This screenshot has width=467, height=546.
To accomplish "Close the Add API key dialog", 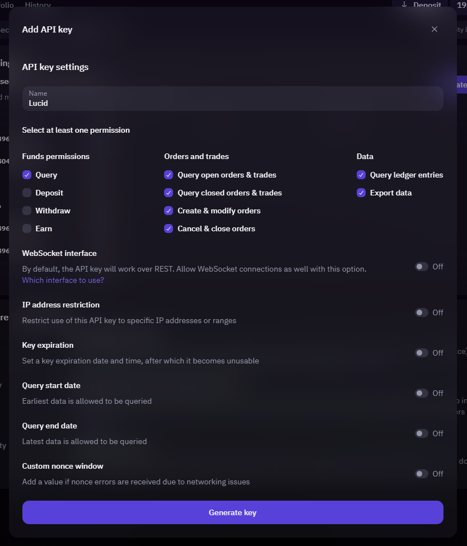I will (435, 29).
